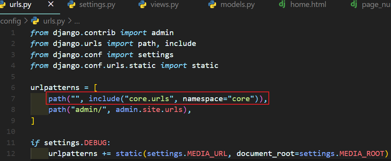The height and width of the screenshot is (161, 391).
Task: Click the word admin on line 1
Action: (163, 33)
